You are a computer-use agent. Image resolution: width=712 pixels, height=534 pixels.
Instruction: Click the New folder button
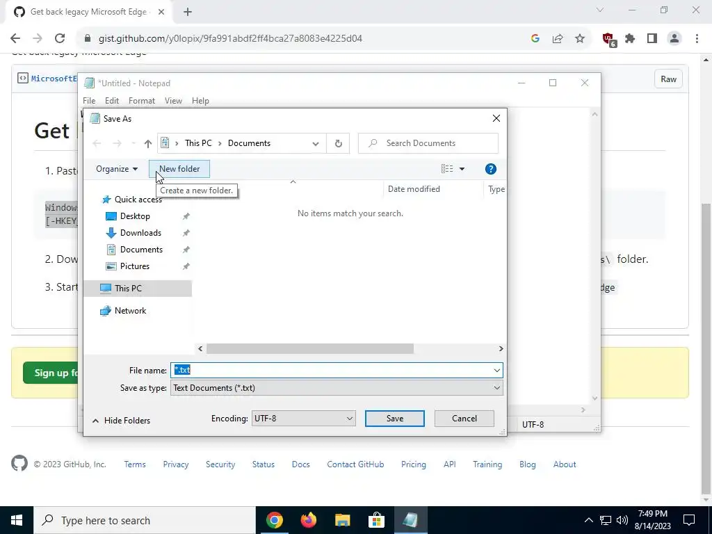coord(179,169)
